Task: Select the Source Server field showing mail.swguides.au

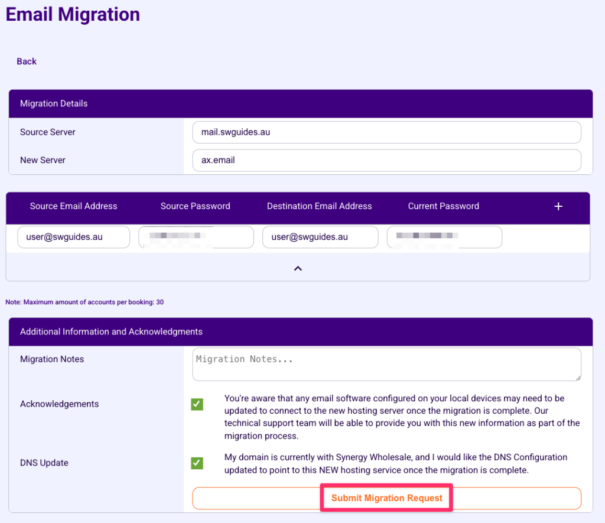Action: pyautogui.click(x=386, y=132)
